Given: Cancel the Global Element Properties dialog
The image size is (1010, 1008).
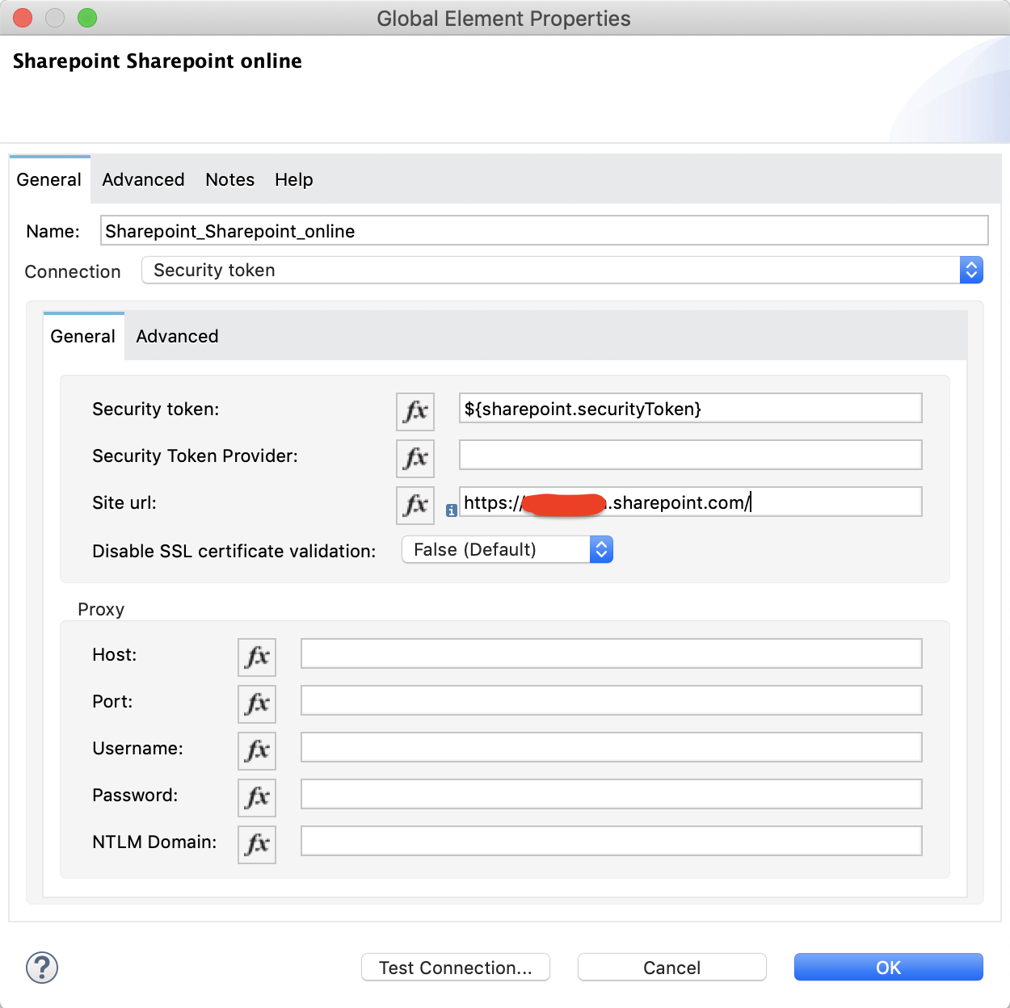Looking at the screenshot, I should (x=671, y=967).
